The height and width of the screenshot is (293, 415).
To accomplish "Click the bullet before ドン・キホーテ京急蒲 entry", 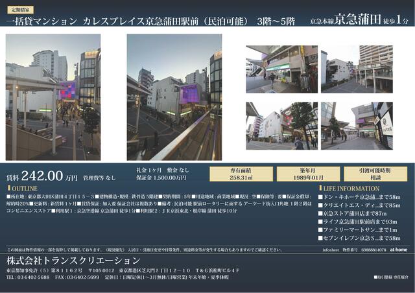I will click(320, 196).
